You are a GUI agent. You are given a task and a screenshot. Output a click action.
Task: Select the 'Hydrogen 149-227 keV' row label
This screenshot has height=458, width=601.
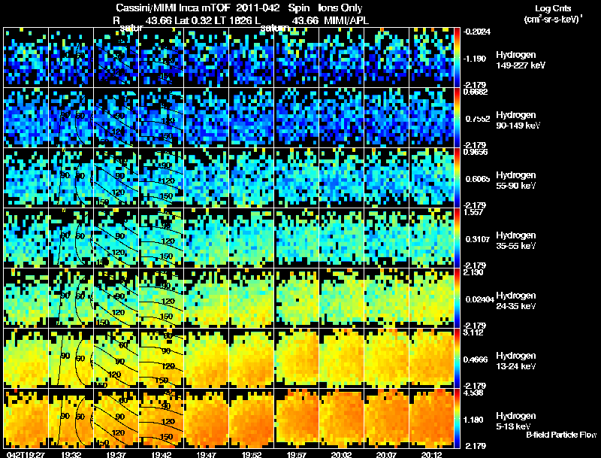coord(521,60)
